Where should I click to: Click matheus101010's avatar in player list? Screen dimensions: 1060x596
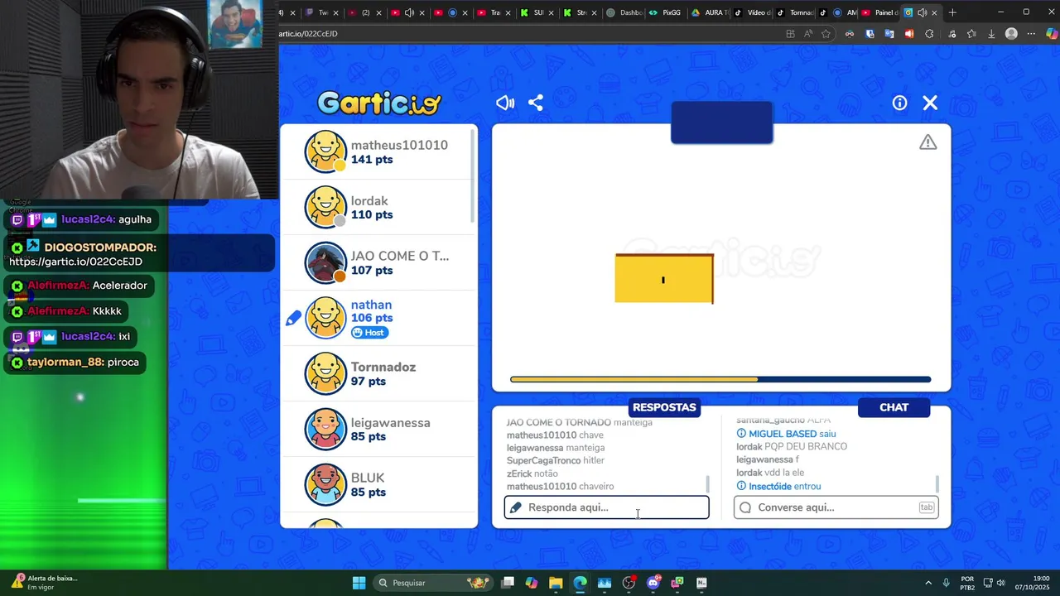click(x=325, y=151)
